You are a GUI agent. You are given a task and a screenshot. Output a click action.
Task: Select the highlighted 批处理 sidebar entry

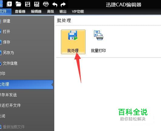pos(27,84)
